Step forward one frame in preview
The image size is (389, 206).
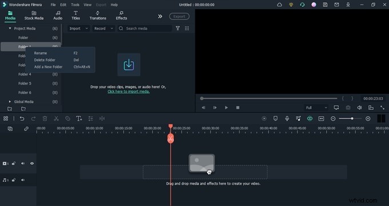point(215,108)
